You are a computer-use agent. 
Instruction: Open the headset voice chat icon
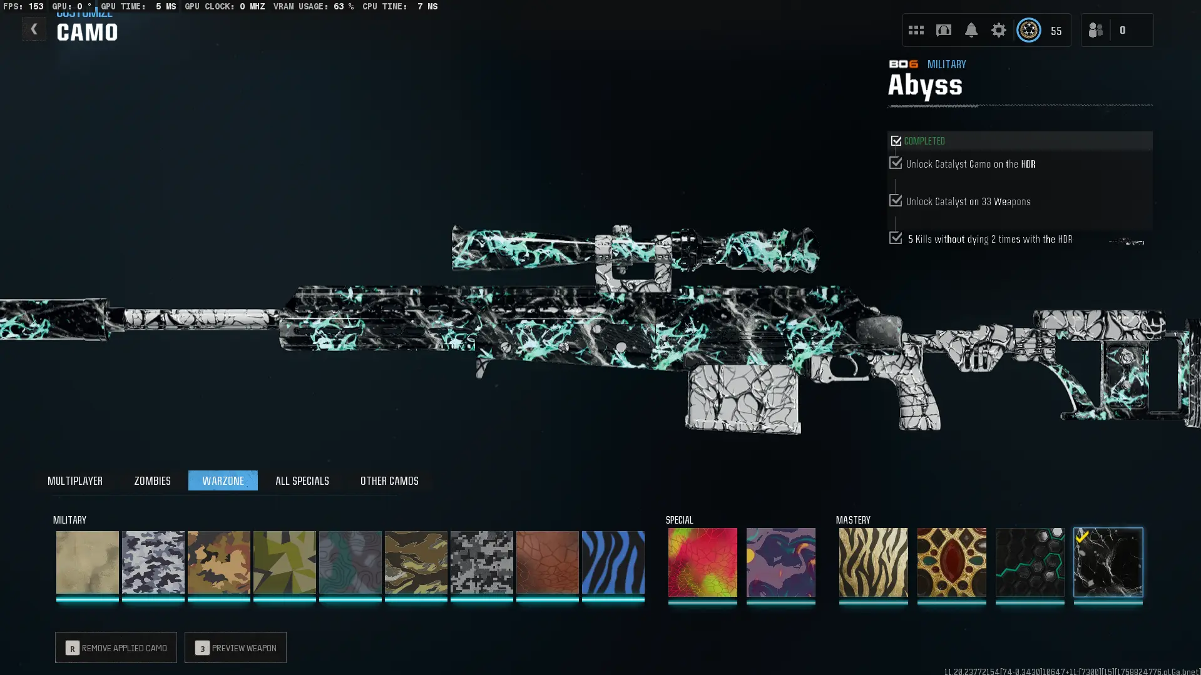[944, 30]
